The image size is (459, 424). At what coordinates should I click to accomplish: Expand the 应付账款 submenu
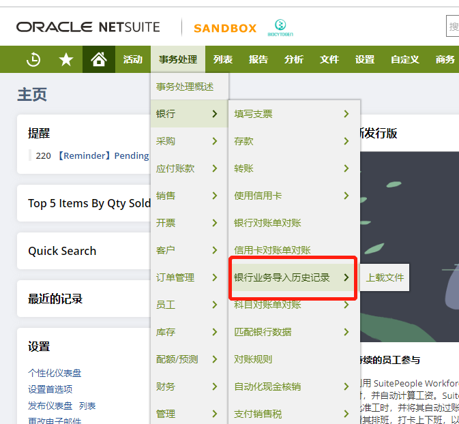pos(190,168)
